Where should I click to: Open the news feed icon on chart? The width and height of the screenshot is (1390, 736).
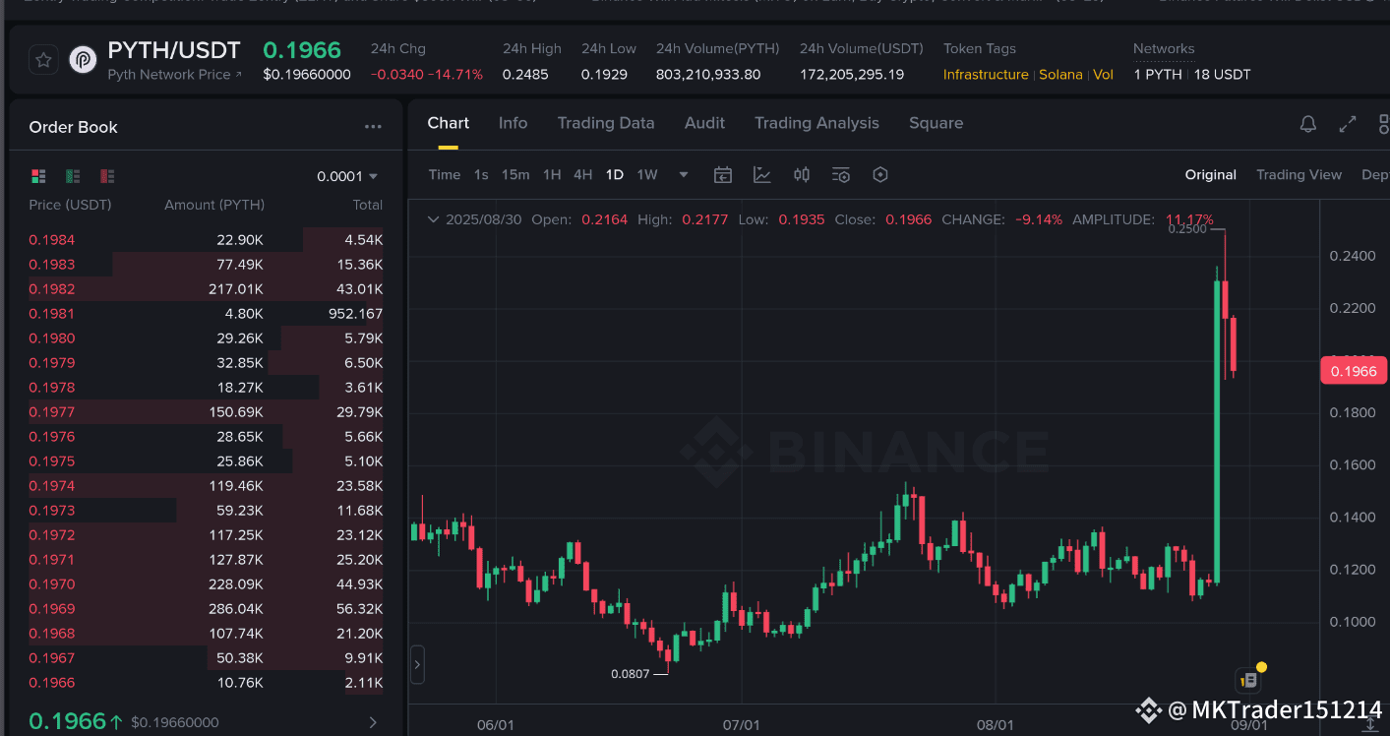coord(1249,679)
